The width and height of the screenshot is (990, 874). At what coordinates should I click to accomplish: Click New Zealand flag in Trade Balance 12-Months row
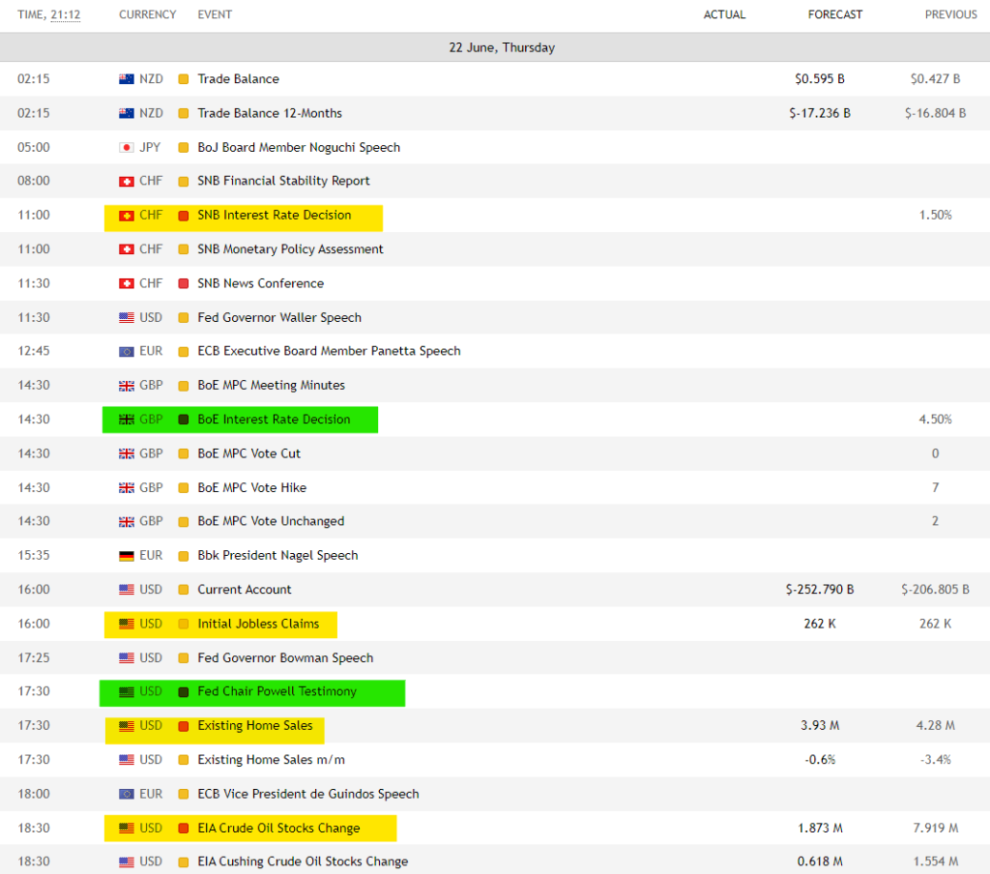point(127,114)
